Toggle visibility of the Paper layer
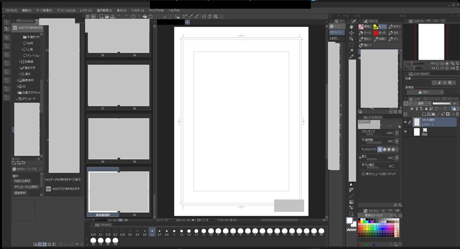Screen dimensions: 460x249 tap(405, 131)
